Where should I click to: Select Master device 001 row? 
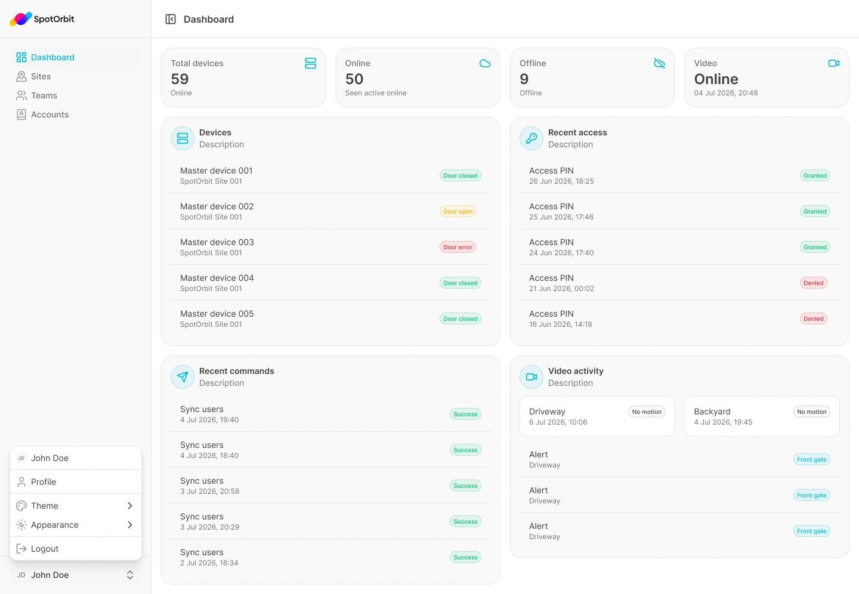click(x=330, y=175)
